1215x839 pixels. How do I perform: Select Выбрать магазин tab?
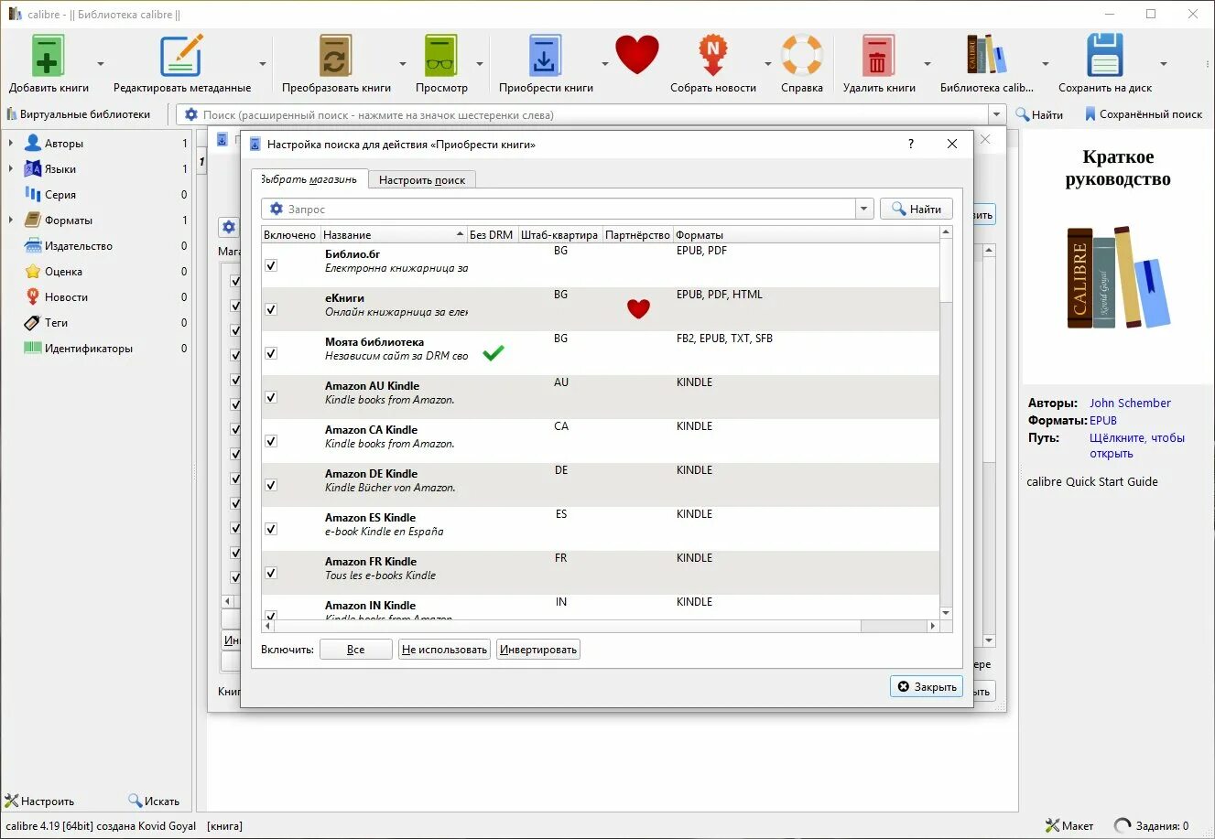click(309, 178)
